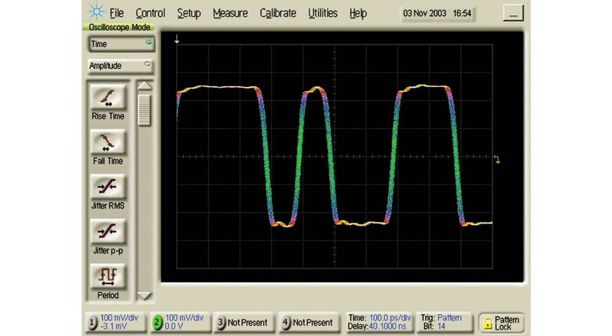The width and height of the screenshot is (612, 336).
Task: Open the File menu
Action: click(x=117, y=13)
